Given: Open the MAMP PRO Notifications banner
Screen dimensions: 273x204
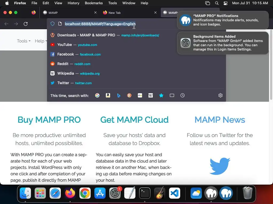Looking at the screenshot, I should [223, 20].
